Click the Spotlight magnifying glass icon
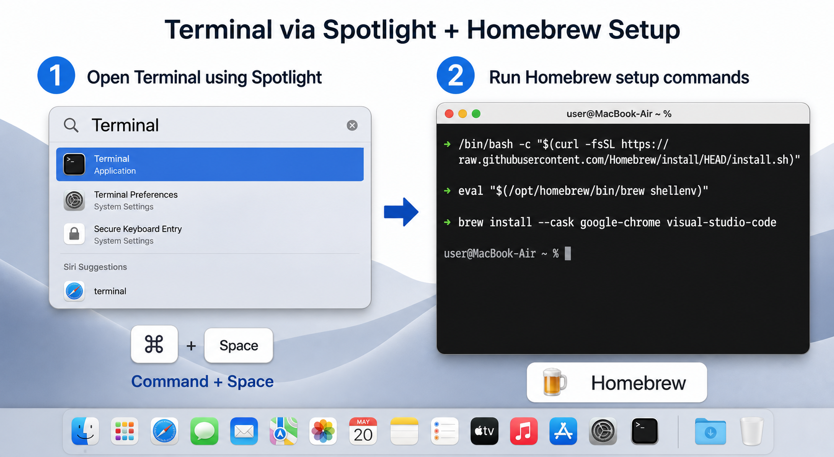The image size is (834, 457). click(x=71, y=125)
